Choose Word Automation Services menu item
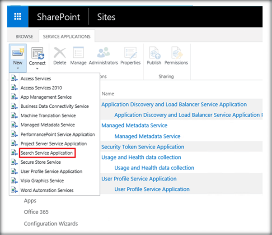This screenshot has height=235, width=272. (47, 190)
